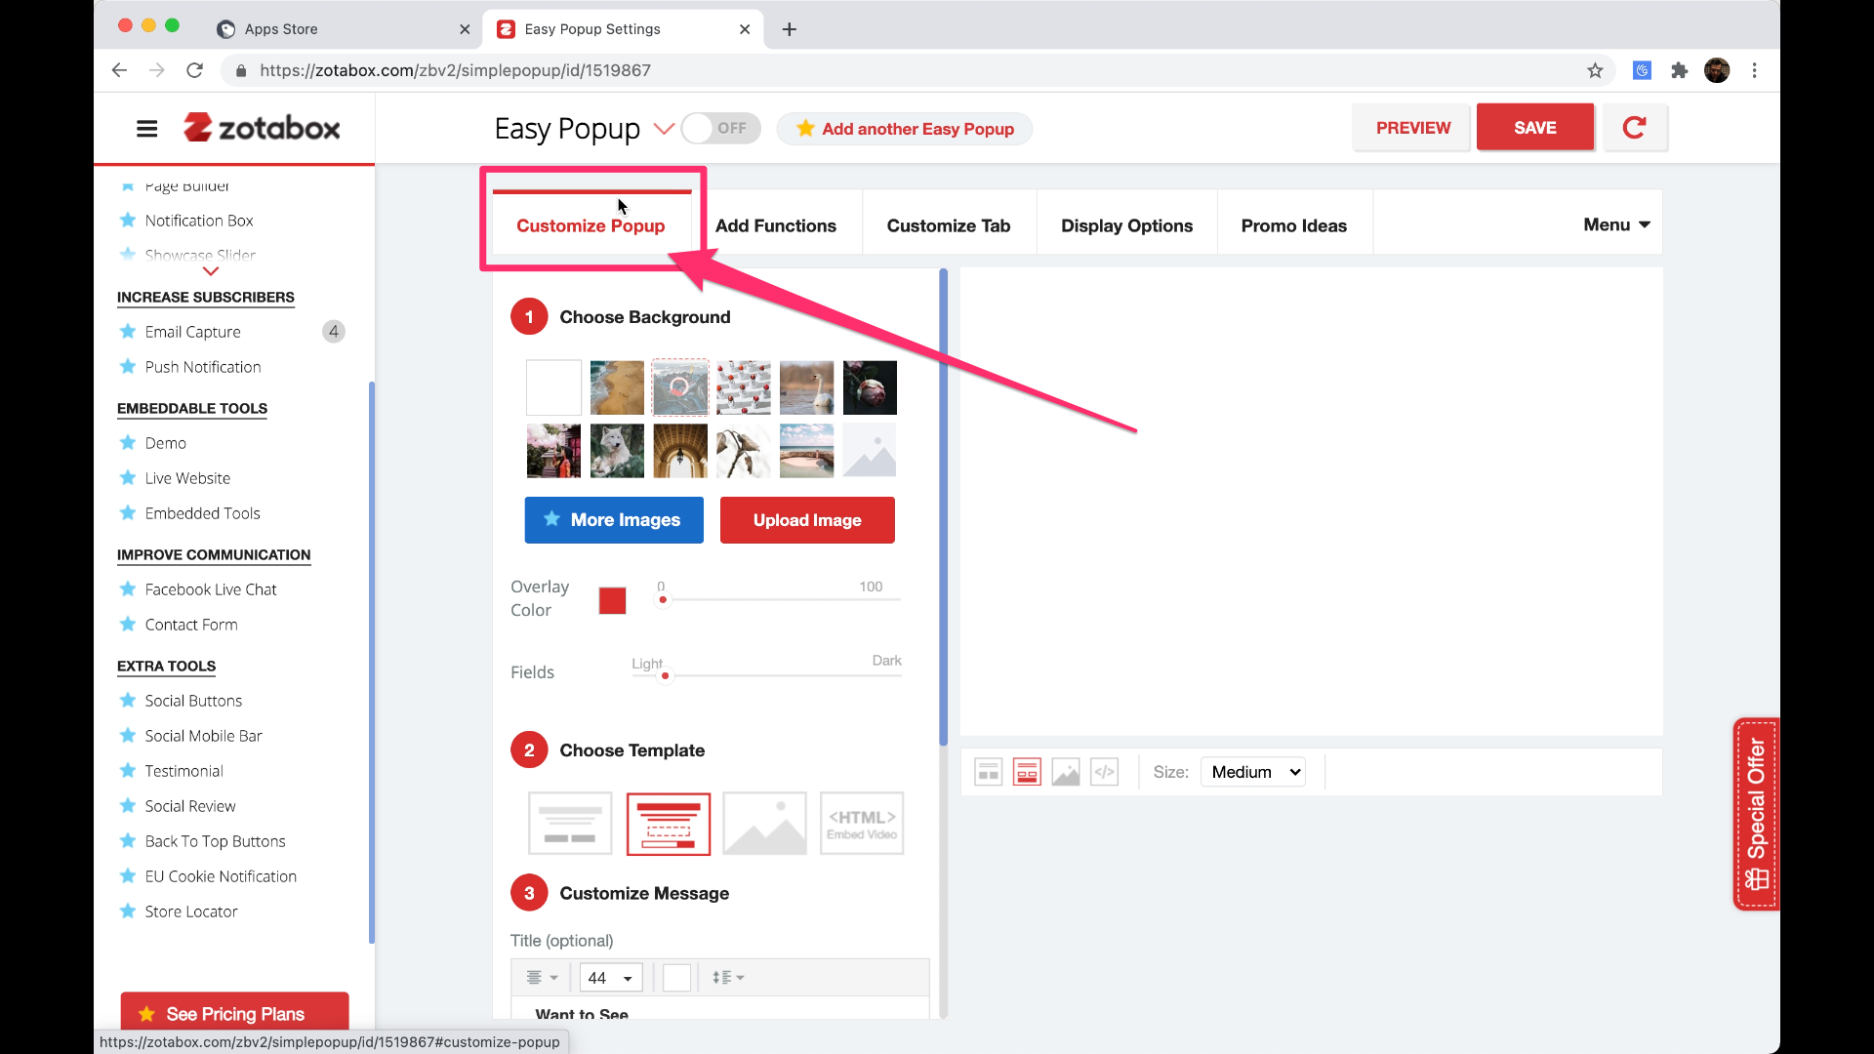The image size is (1874, 1054).
Task: Click the PREVIEW button
Action: point(1412,128)
